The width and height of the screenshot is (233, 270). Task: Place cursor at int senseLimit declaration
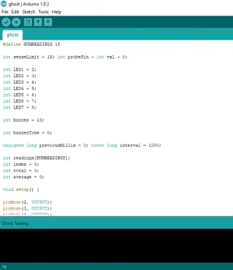(x=29, y=57)
